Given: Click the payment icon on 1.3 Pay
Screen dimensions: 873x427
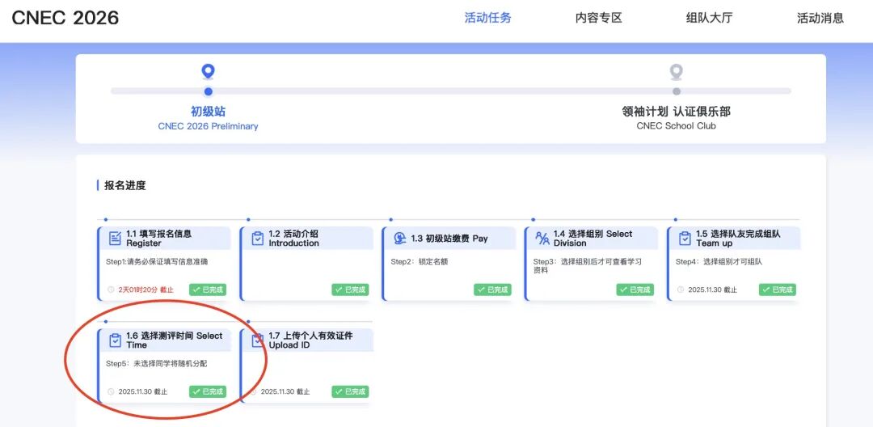Looking at the screenshot, I should pyautogui.click(x=400, y=239).
